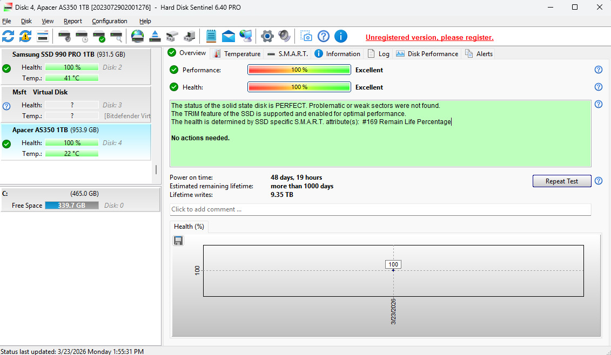The image size is (611, 355).
Task: Click the green checkmark next to Performance label
Action: point(174,70)
